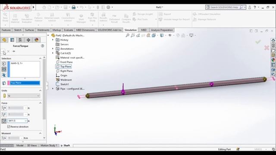Screen dimensions: 276x155
Task: Switch to the SOLIDWORKS Add-Ins tab
Action: coord(110,30)
